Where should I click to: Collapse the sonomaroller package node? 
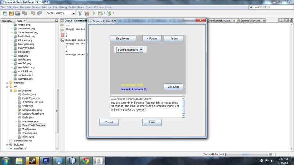click(11, 90)
